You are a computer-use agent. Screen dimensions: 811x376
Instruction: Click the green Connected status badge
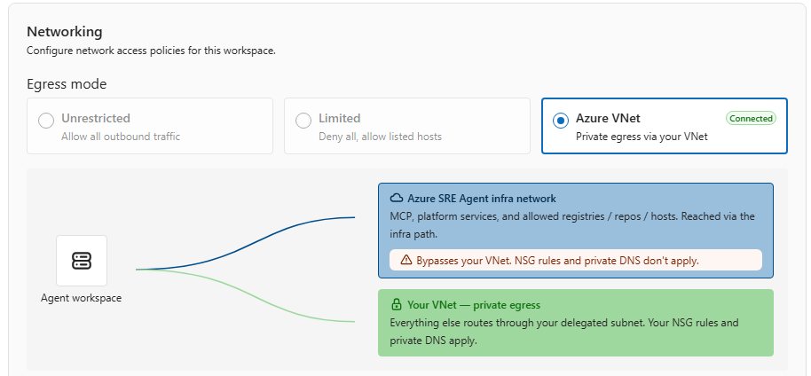[x=751, y=119]
